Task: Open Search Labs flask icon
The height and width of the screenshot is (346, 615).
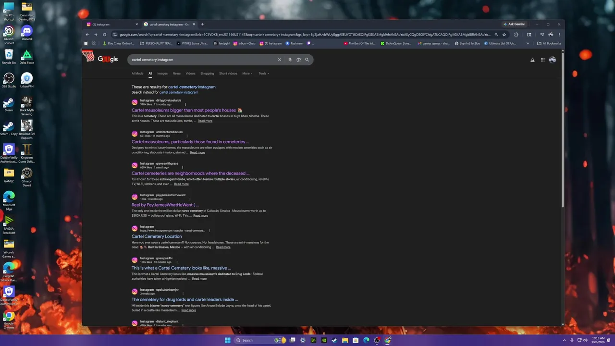Action: [x=532, y=60]
